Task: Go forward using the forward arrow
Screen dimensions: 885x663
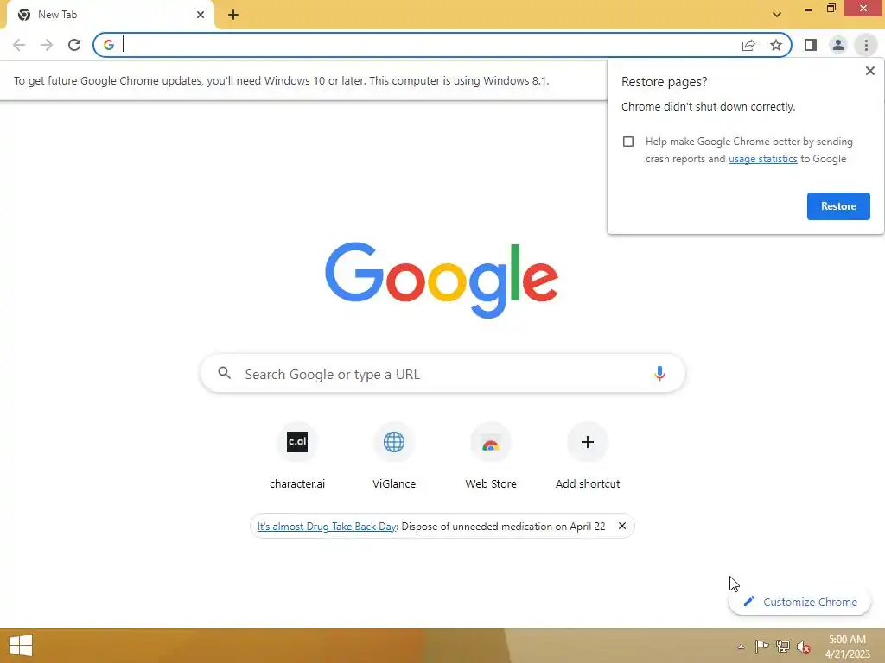Action: click(47, 45)
